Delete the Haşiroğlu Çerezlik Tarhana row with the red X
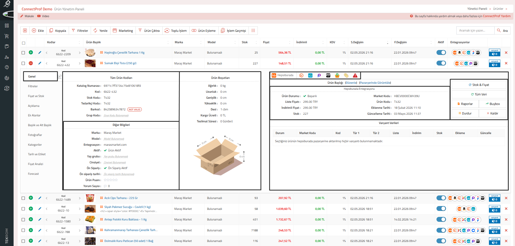Viewport: 515px width, 246px height. [506, 52]
